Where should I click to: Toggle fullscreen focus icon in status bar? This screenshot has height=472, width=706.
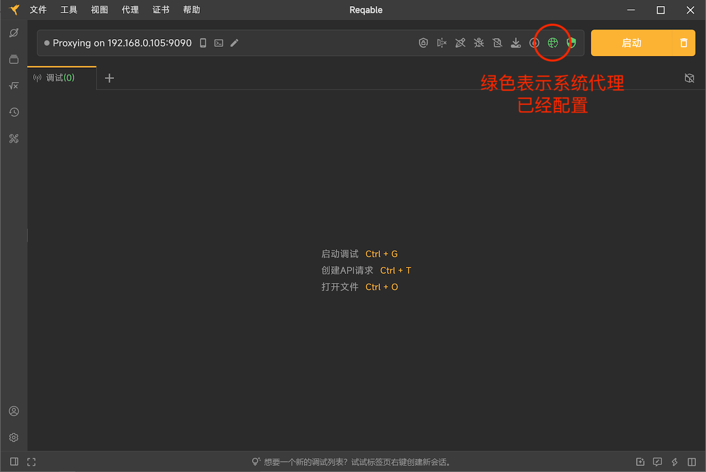(x=31, y=462)
